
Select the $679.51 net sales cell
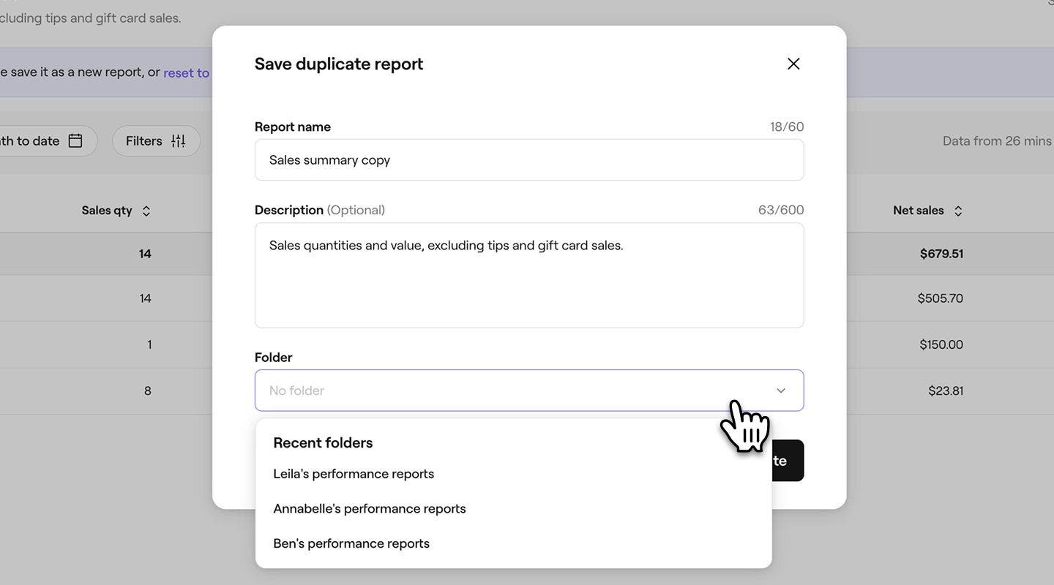pos(941,254)
